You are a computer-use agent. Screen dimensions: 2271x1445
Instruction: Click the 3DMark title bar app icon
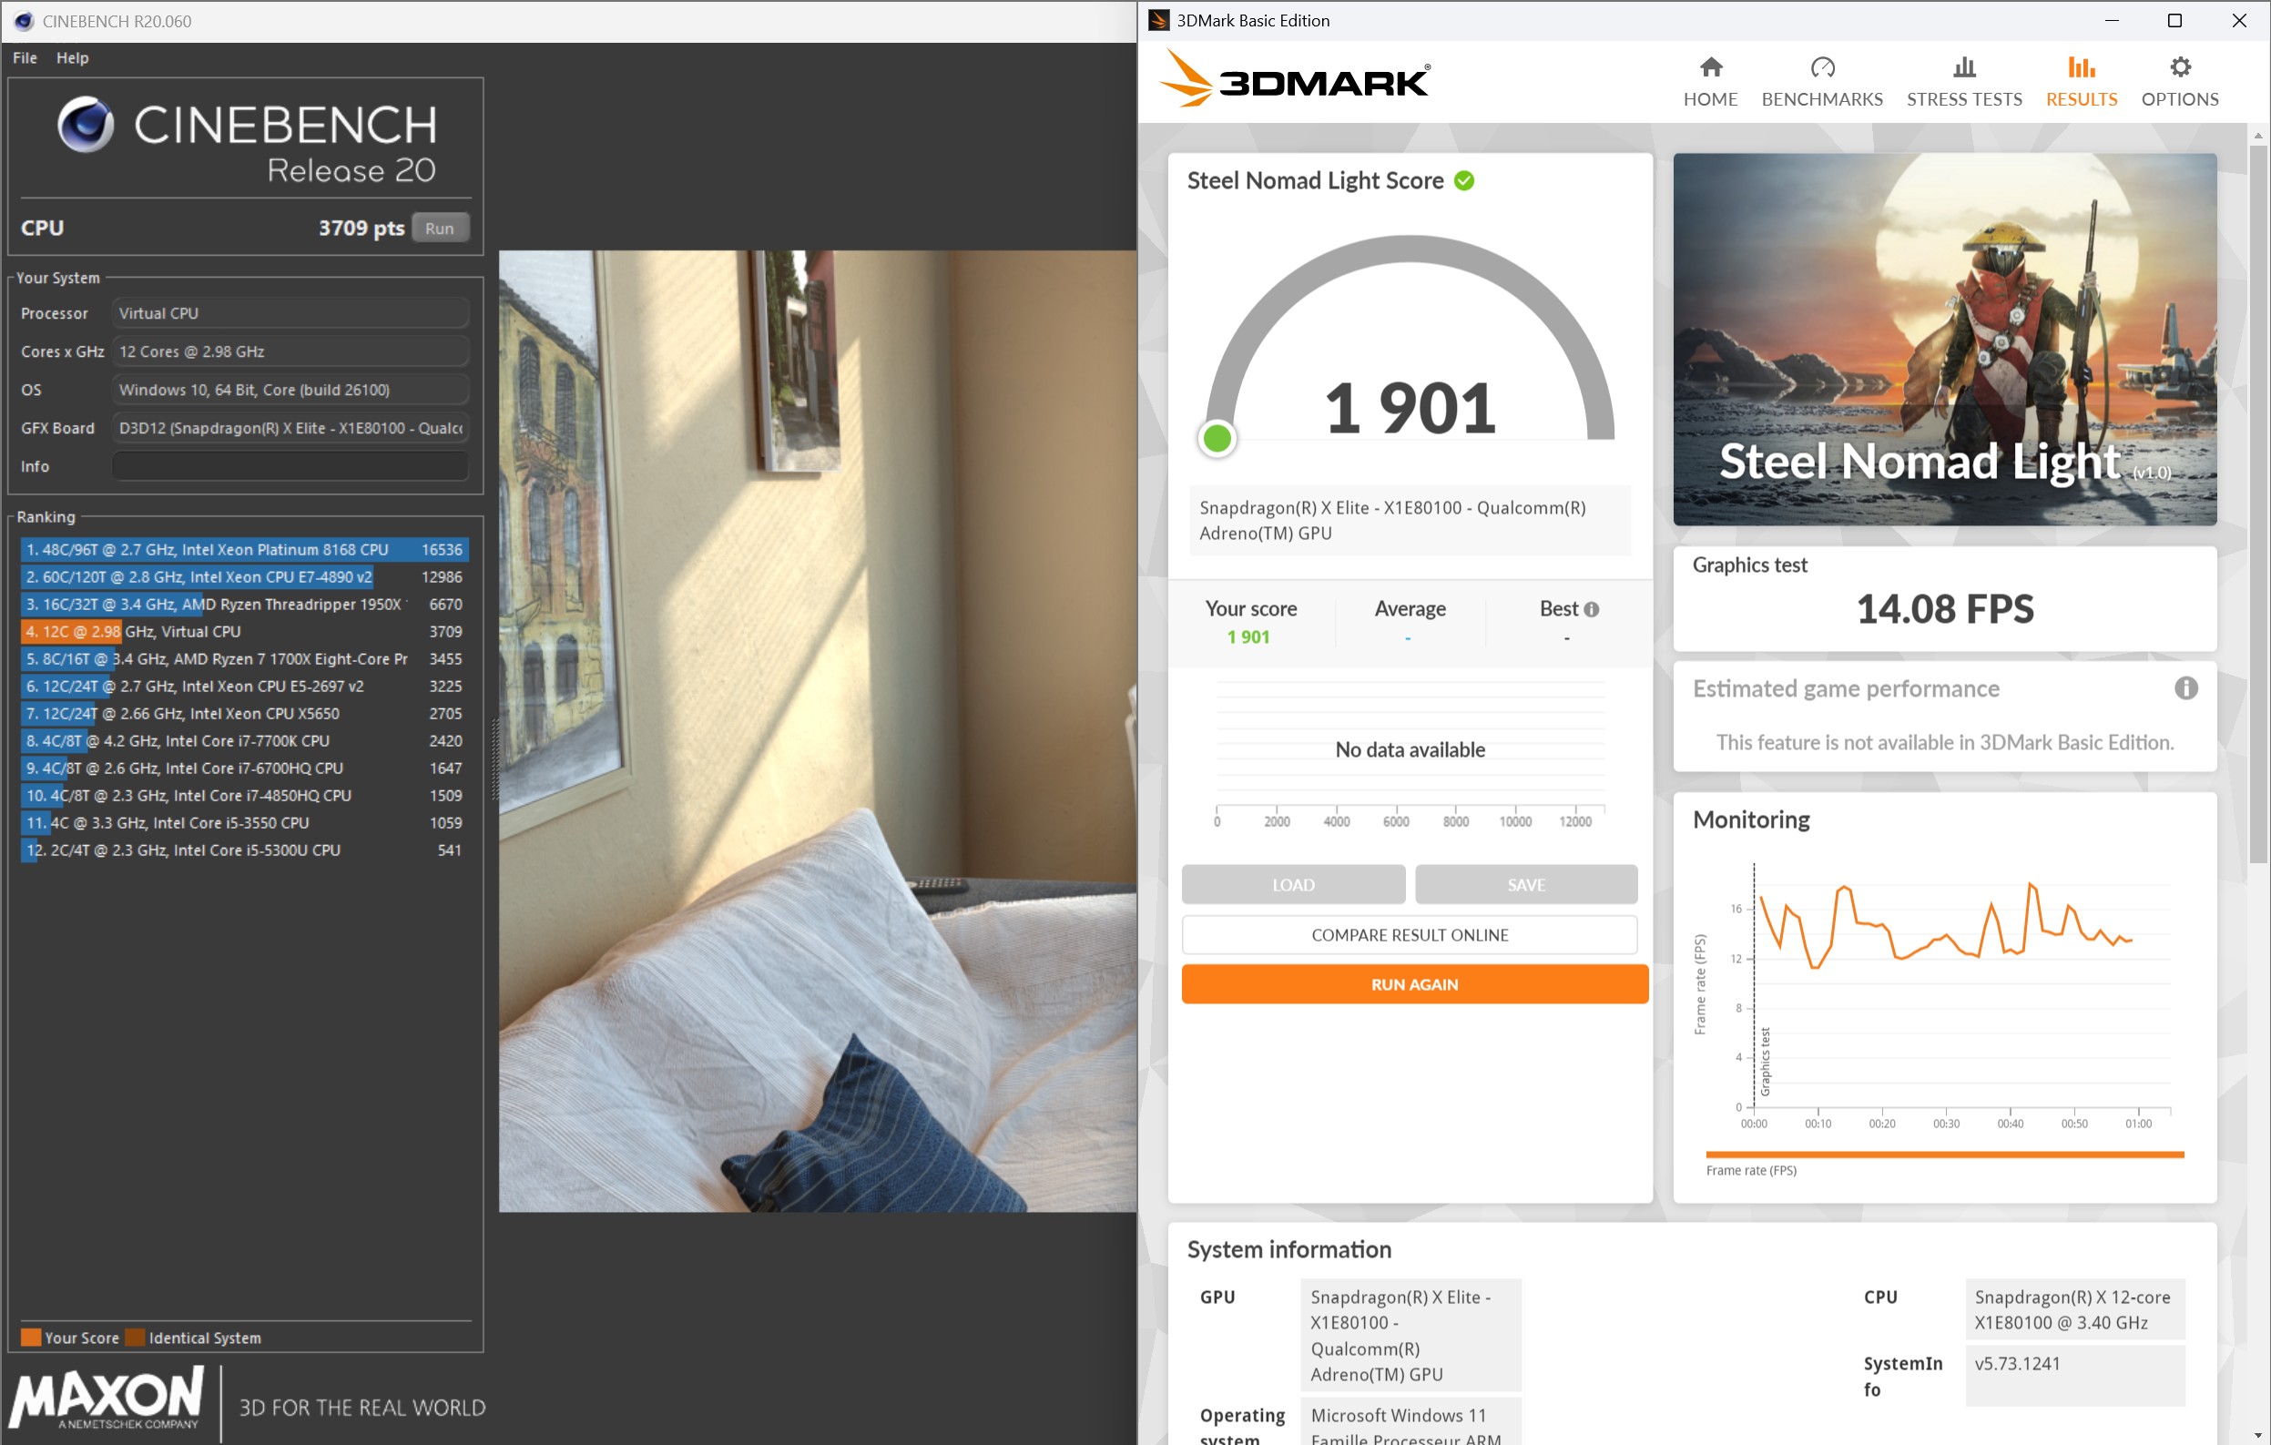1157,20
